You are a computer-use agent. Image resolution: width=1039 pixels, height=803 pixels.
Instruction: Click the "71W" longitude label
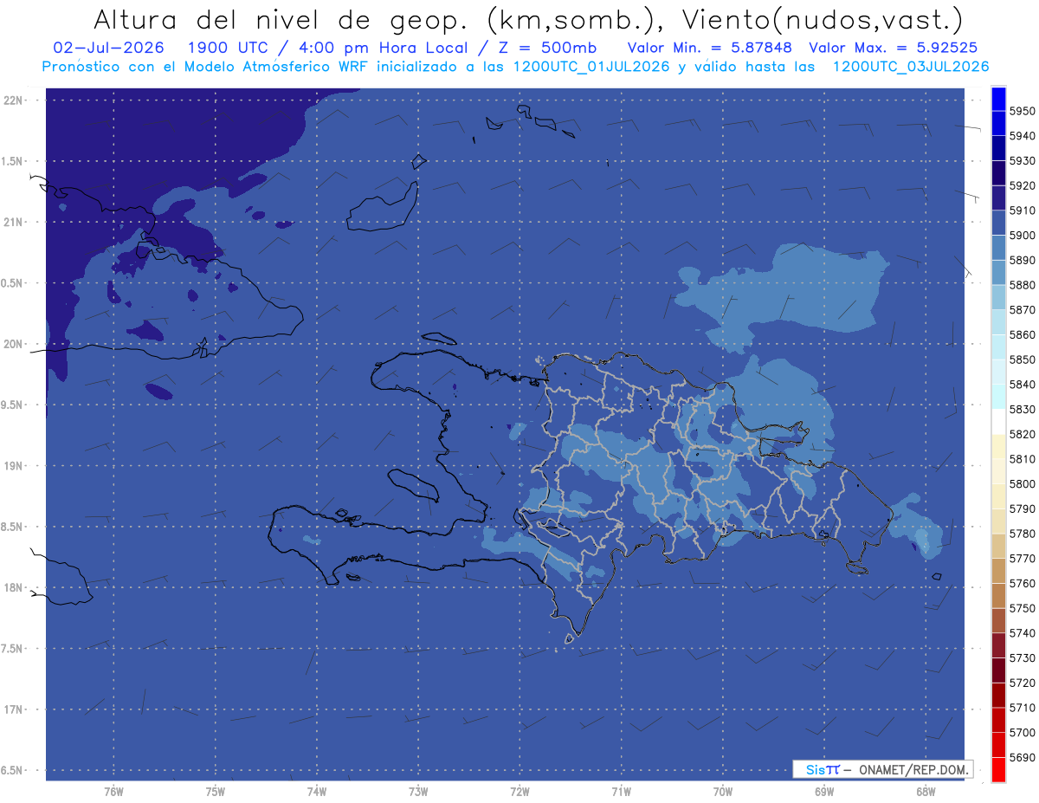pyautogui.click(x=621, y=791)
